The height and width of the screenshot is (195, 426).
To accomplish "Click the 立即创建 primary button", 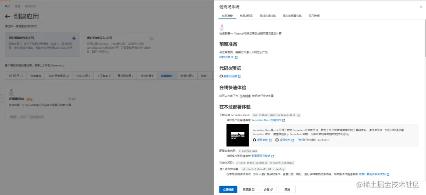I will click(228, 189).
